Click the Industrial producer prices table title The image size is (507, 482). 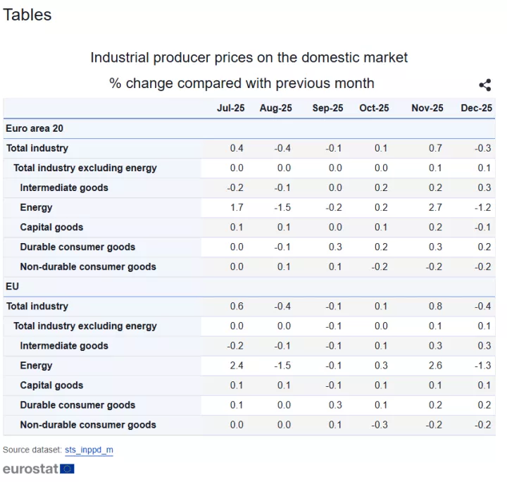click(249, 57)
